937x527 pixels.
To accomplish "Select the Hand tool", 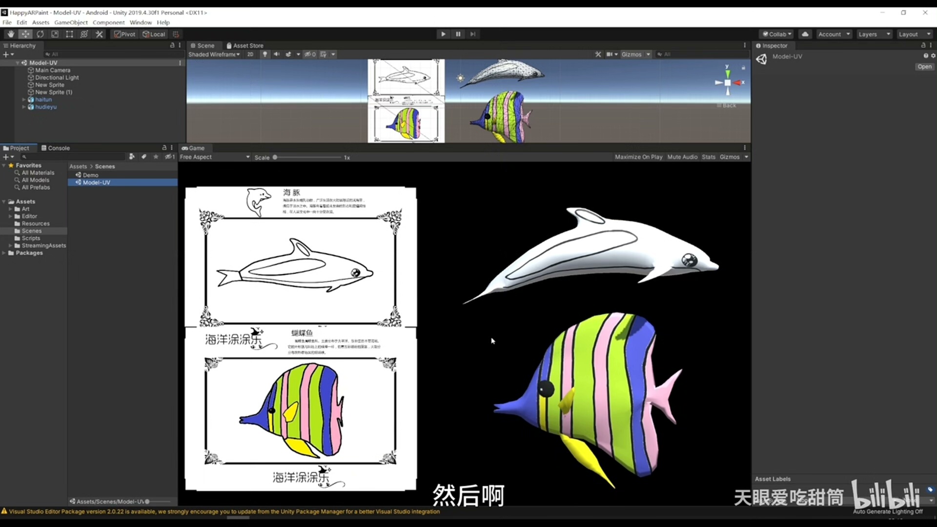I will (11, 34).
